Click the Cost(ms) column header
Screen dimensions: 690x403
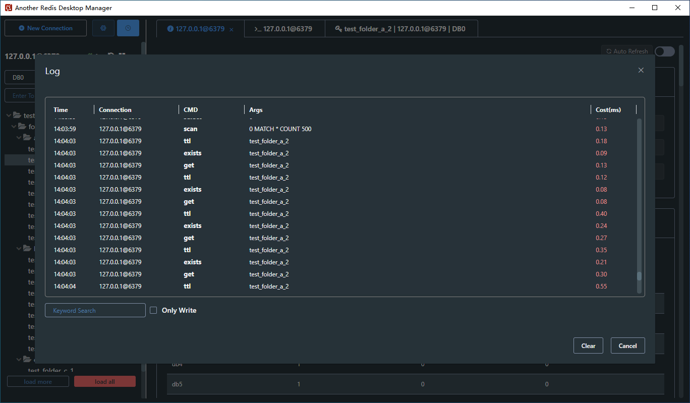pos(608,110)
